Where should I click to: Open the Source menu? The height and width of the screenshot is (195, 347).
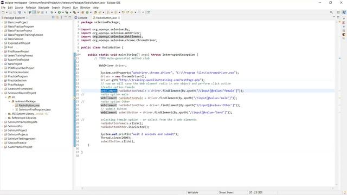click(x=19, y=8)
